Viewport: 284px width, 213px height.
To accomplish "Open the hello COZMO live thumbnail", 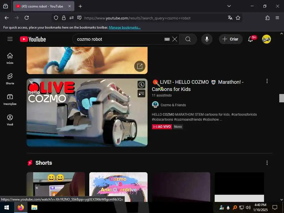I will (87, 113).
